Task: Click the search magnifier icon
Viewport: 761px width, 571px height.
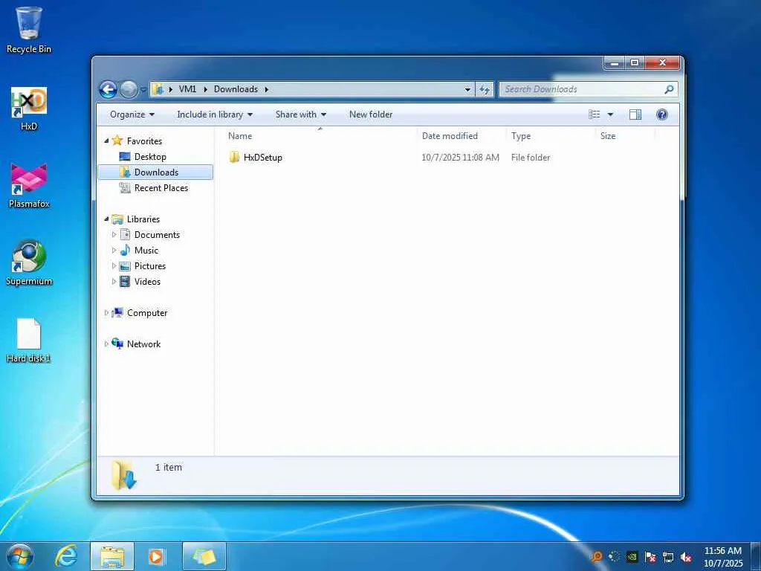Action: tap(669, 89)
